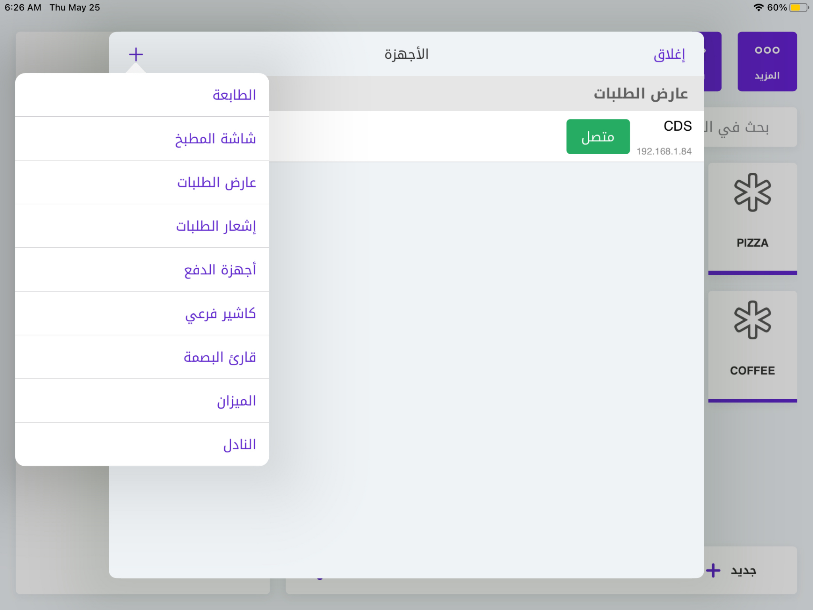Choose شاشة المطبخ (Kitchen display) menu item
The image size is (813, 610).
pos(216,139)
